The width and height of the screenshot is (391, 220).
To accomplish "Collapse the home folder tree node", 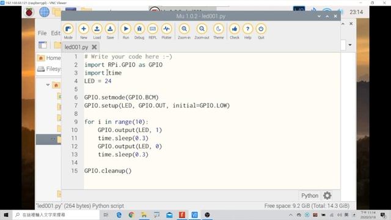I will pos(48,85).
